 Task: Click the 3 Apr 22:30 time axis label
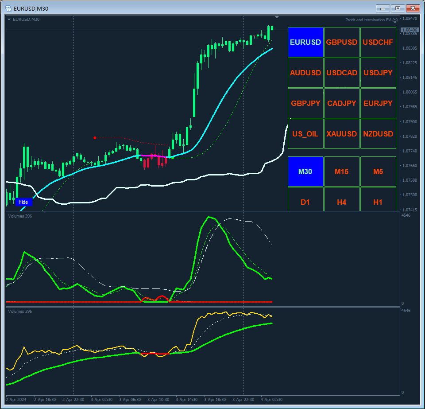click(243, 400)
